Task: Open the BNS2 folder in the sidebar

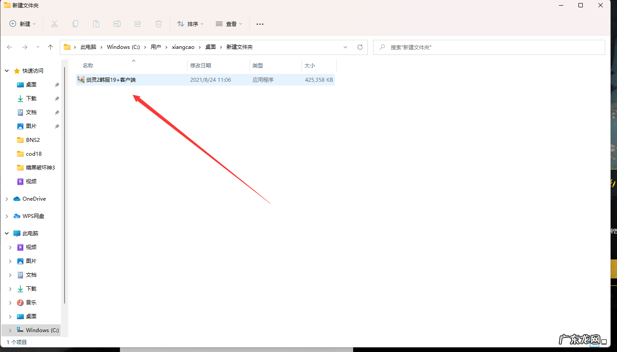Action: [x=32, y=140]
